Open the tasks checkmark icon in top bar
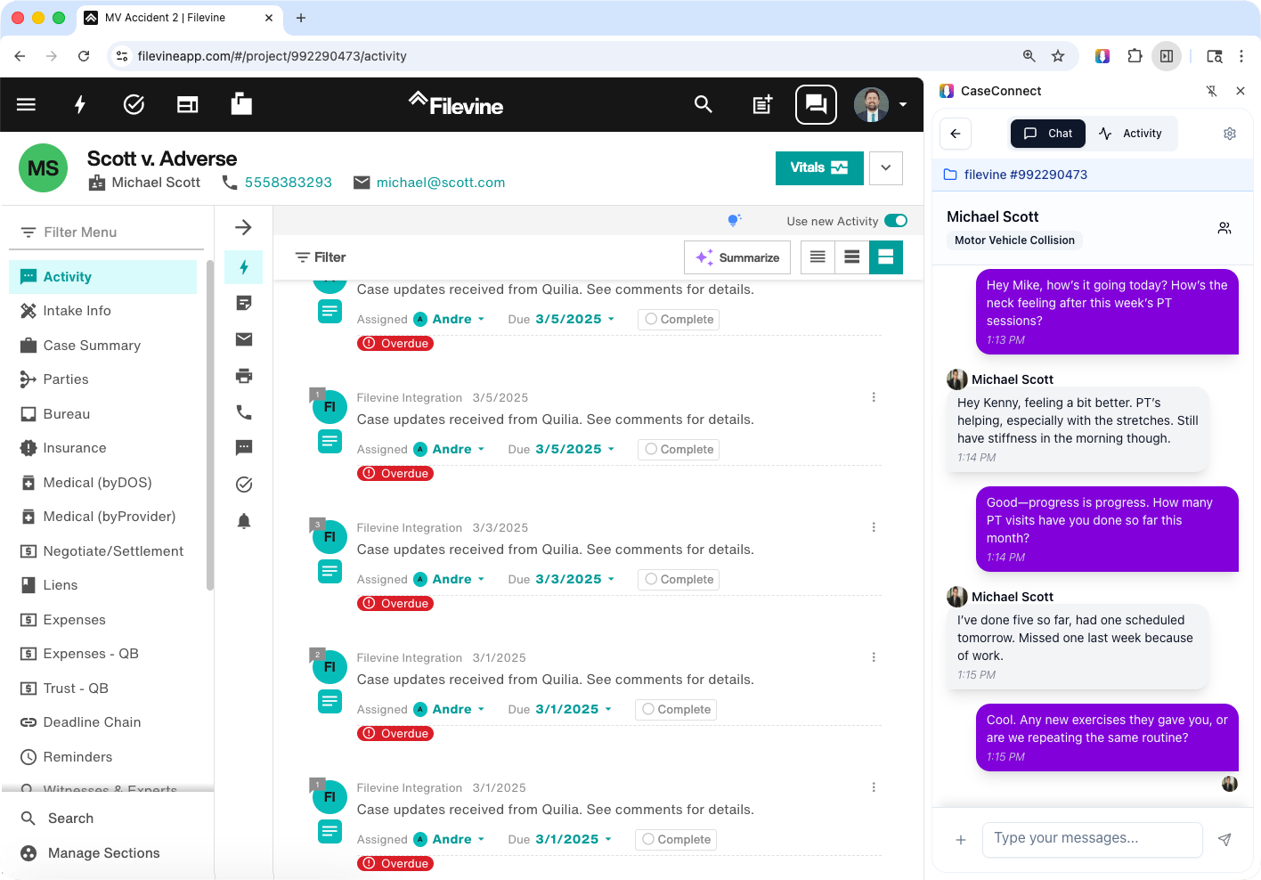Viewport: 1261px width, 880px height. click(134, 104)
